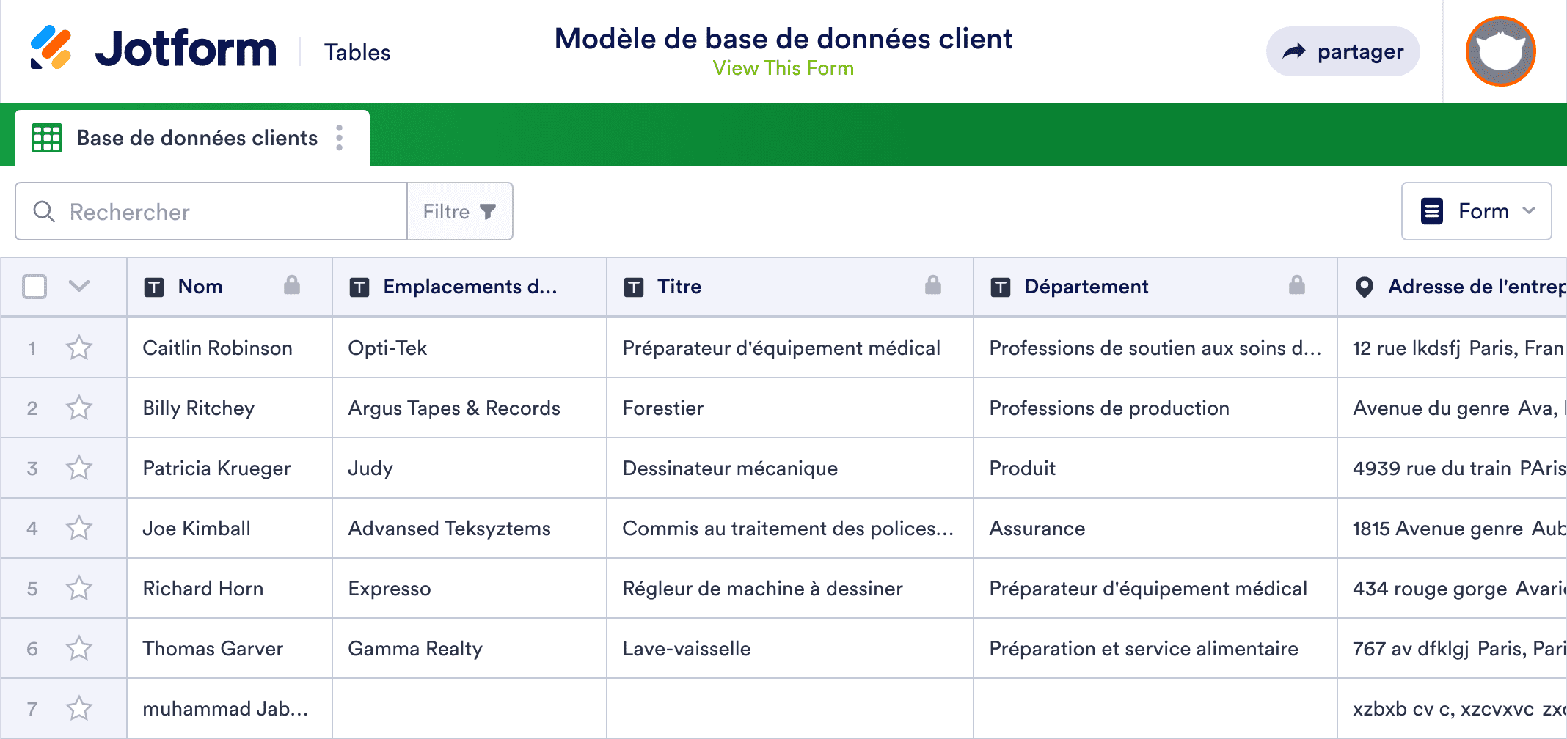Screen dimensions: 1567x739
Task: Star the Caitlin Robinson row
Action: click(x=78, y=348)
